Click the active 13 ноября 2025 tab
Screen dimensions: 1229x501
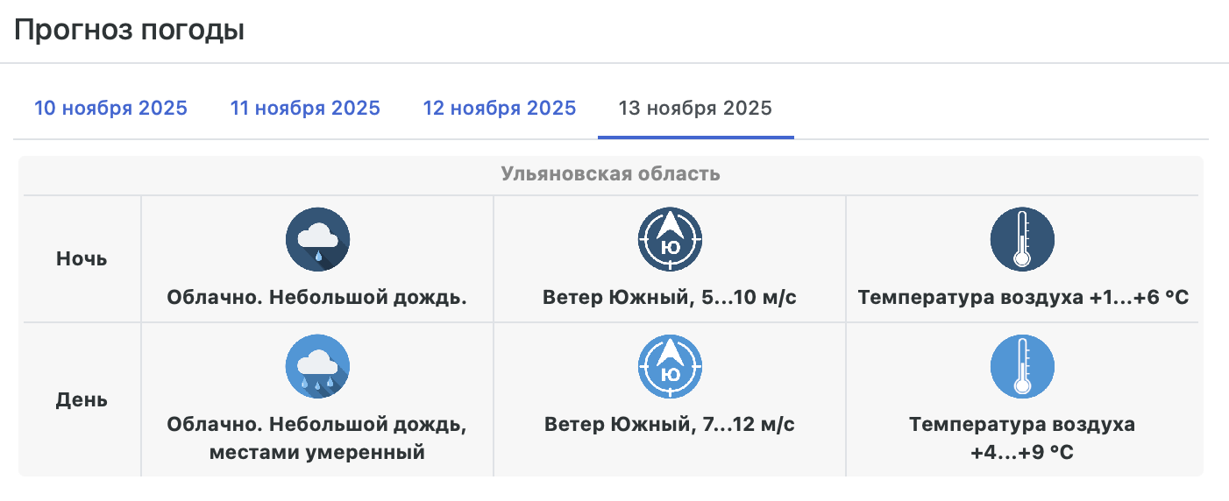(695, 109)
